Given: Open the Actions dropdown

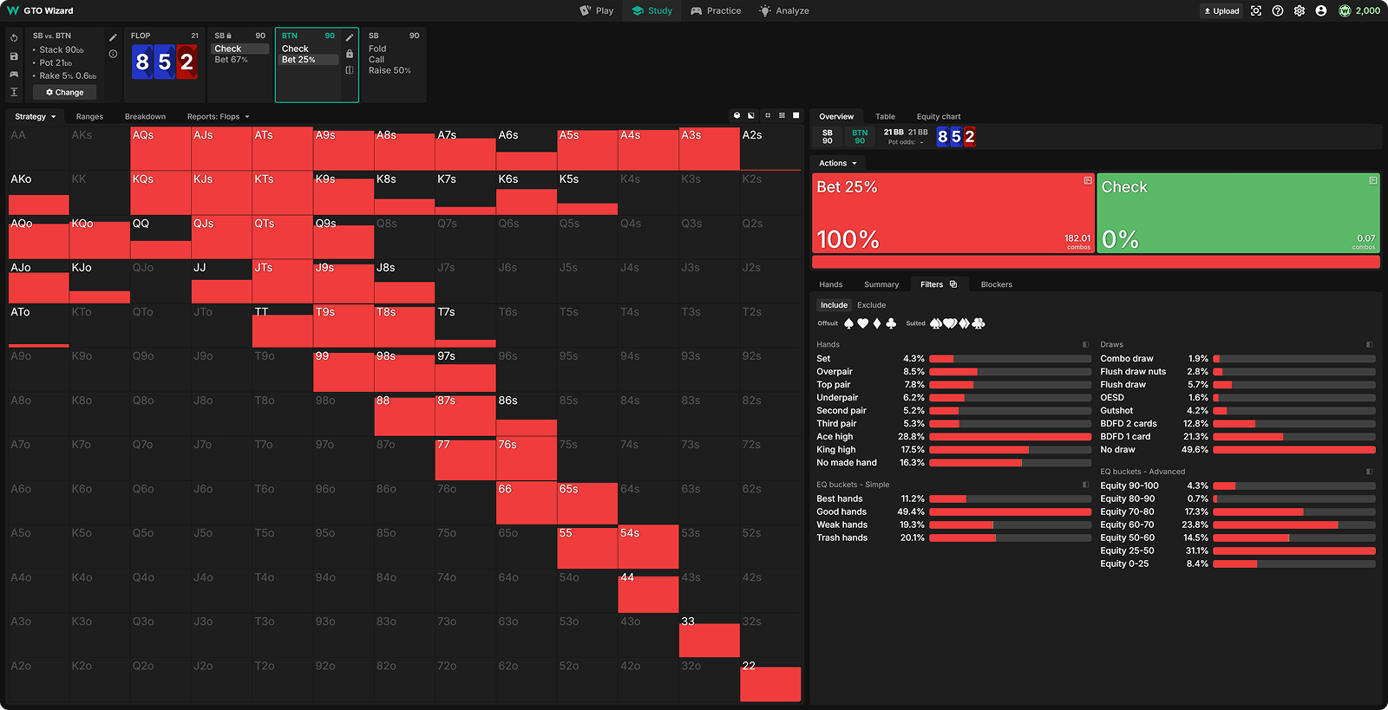Looking at the screenshot, I should tap(838, 163).
